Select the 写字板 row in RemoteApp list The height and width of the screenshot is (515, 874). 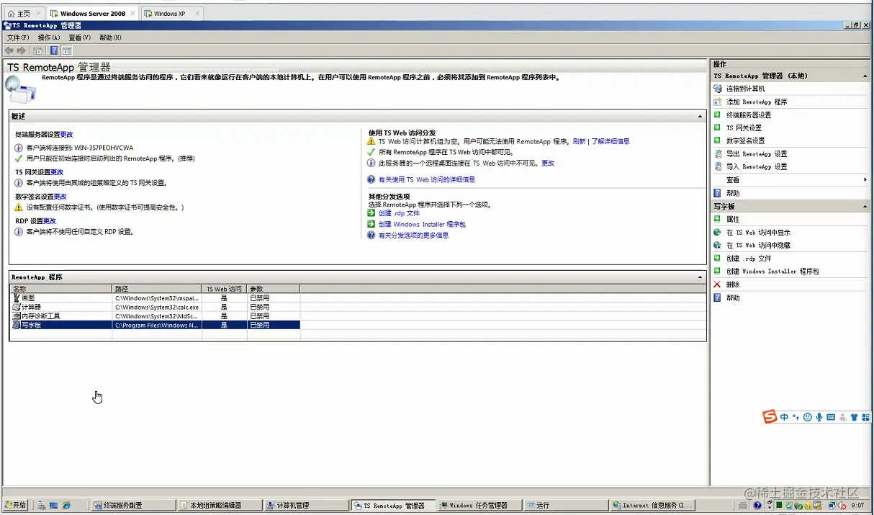point(155,325)
